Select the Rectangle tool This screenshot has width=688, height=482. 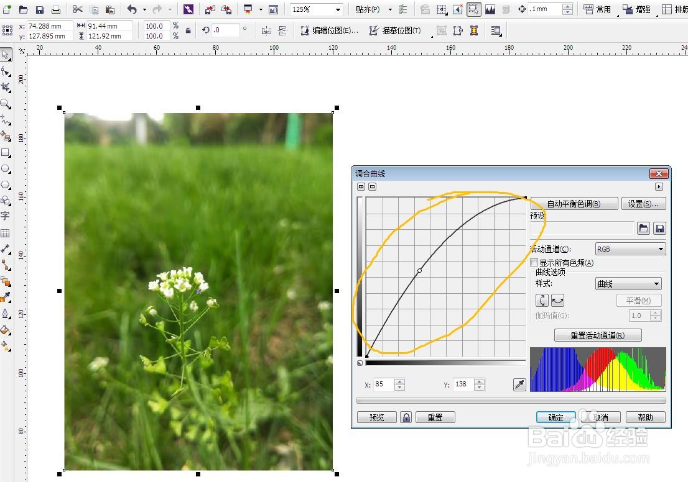point(6,153)
